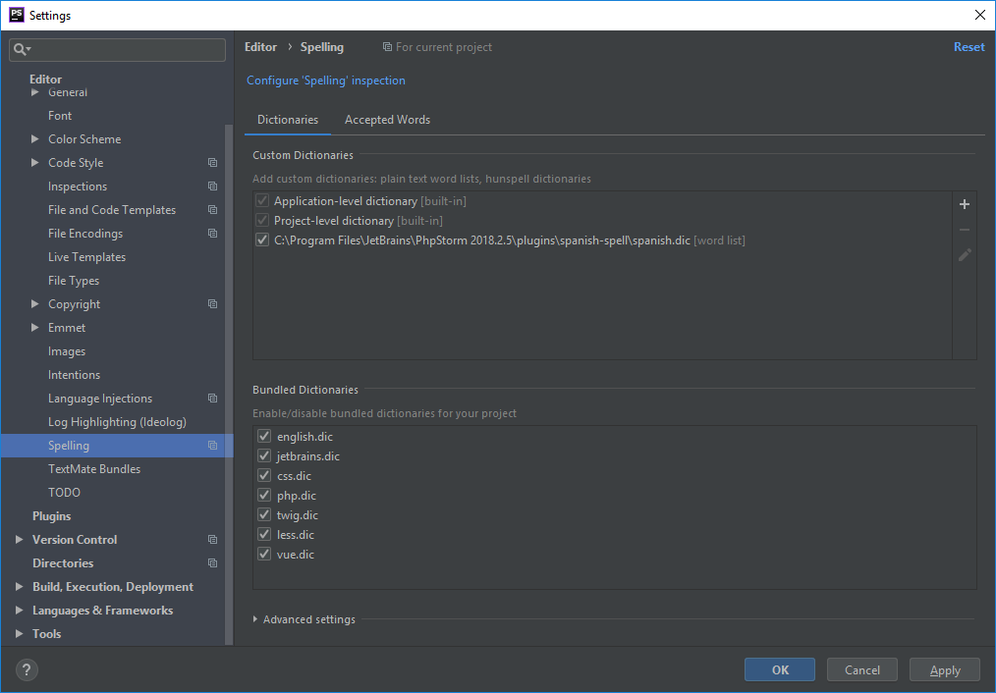996x693 pixels.
Task: Click the project icon beside File and Code Templates
Action: (213, 209)
